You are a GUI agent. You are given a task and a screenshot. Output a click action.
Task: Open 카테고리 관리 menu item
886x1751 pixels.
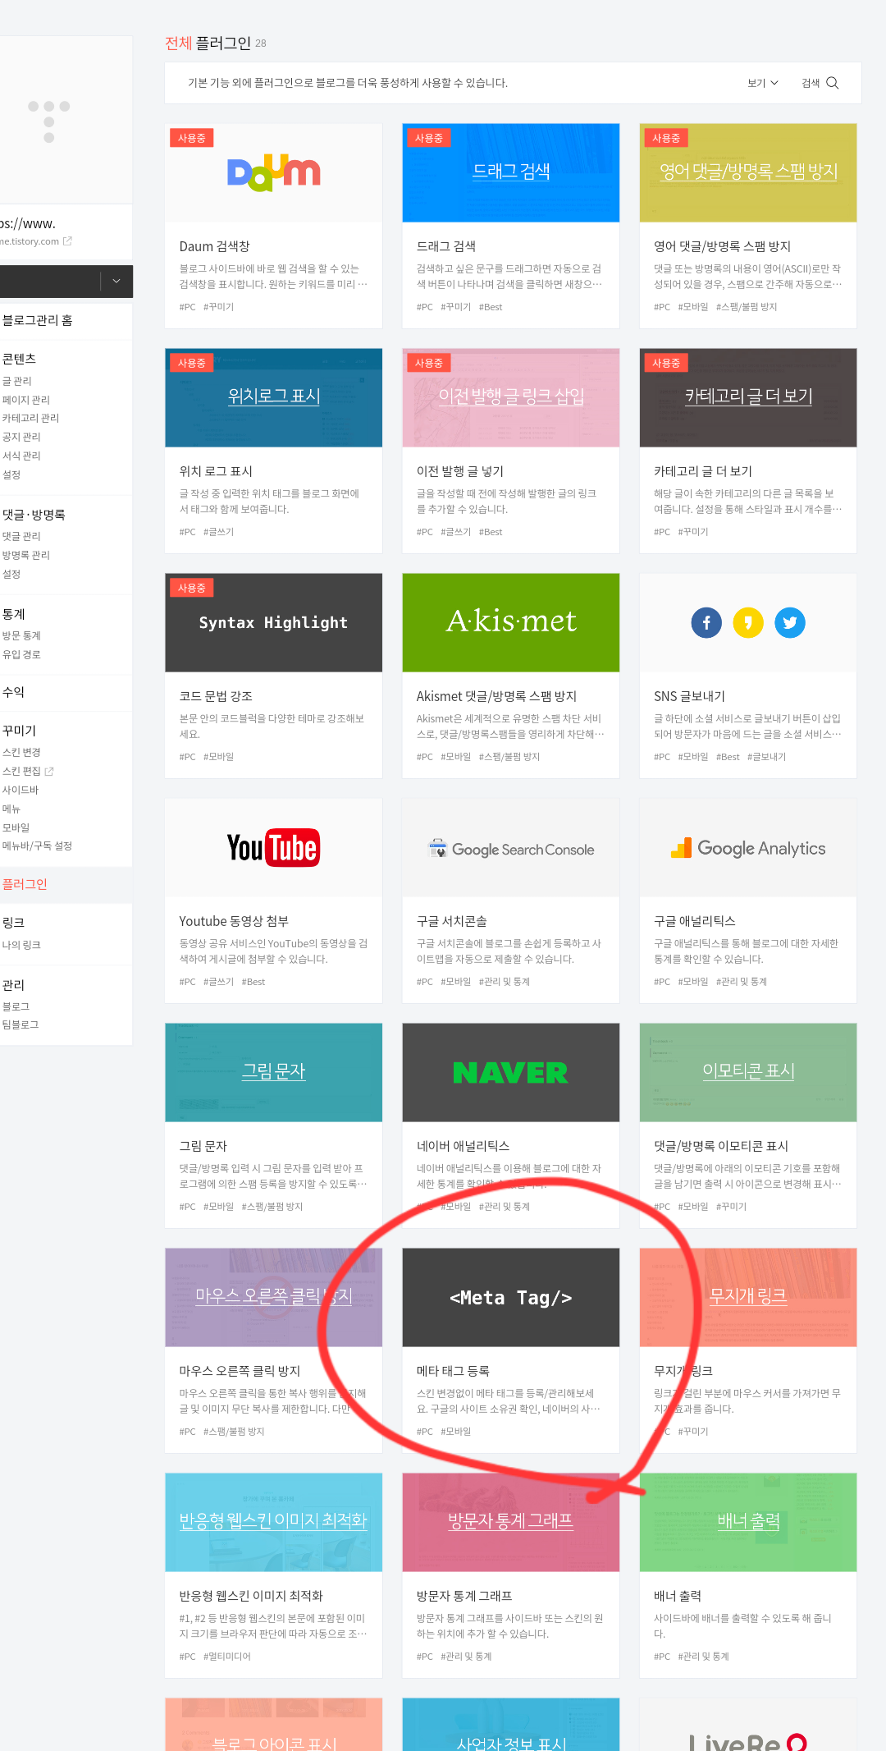30,418
